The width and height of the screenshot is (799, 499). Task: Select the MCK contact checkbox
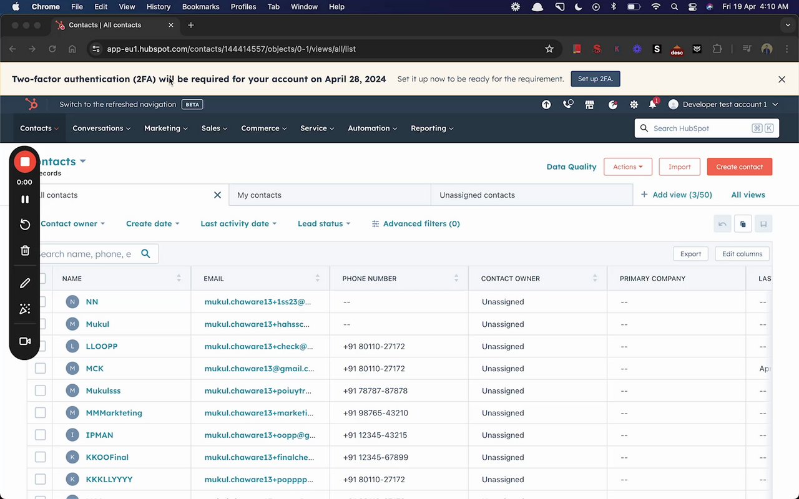click(41, 369)
